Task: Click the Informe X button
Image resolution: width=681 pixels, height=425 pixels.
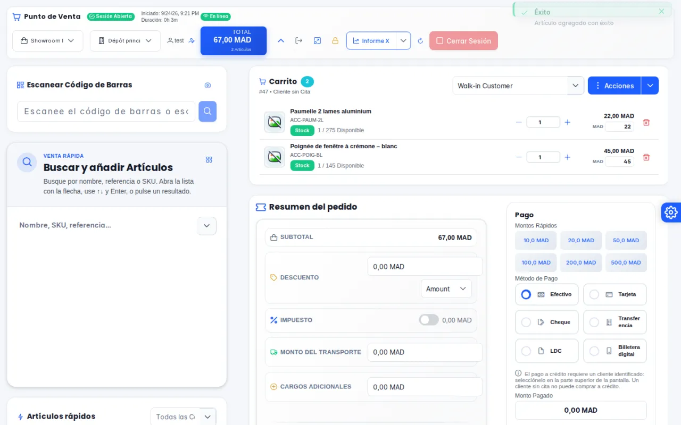Action: [371, 41]
